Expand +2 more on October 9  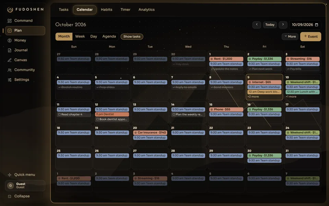253,96
